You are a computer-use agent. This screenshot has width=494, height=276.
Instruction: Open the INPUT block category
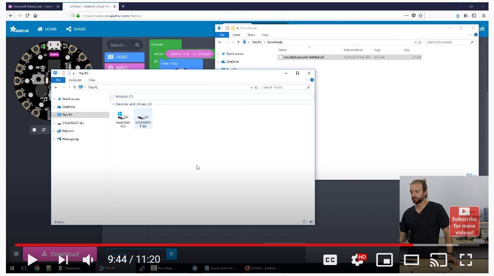pos(124,67)
